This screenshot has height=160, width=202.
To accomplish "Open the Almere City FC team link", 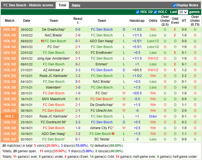I will point(101,128).
